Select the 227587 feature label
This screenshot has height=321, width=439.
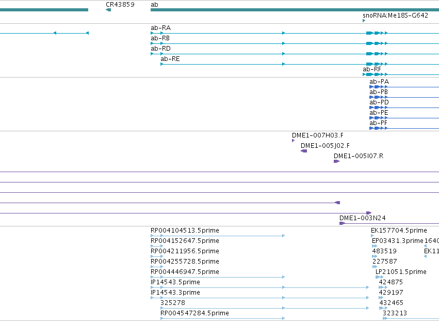(x=385, y=262)
